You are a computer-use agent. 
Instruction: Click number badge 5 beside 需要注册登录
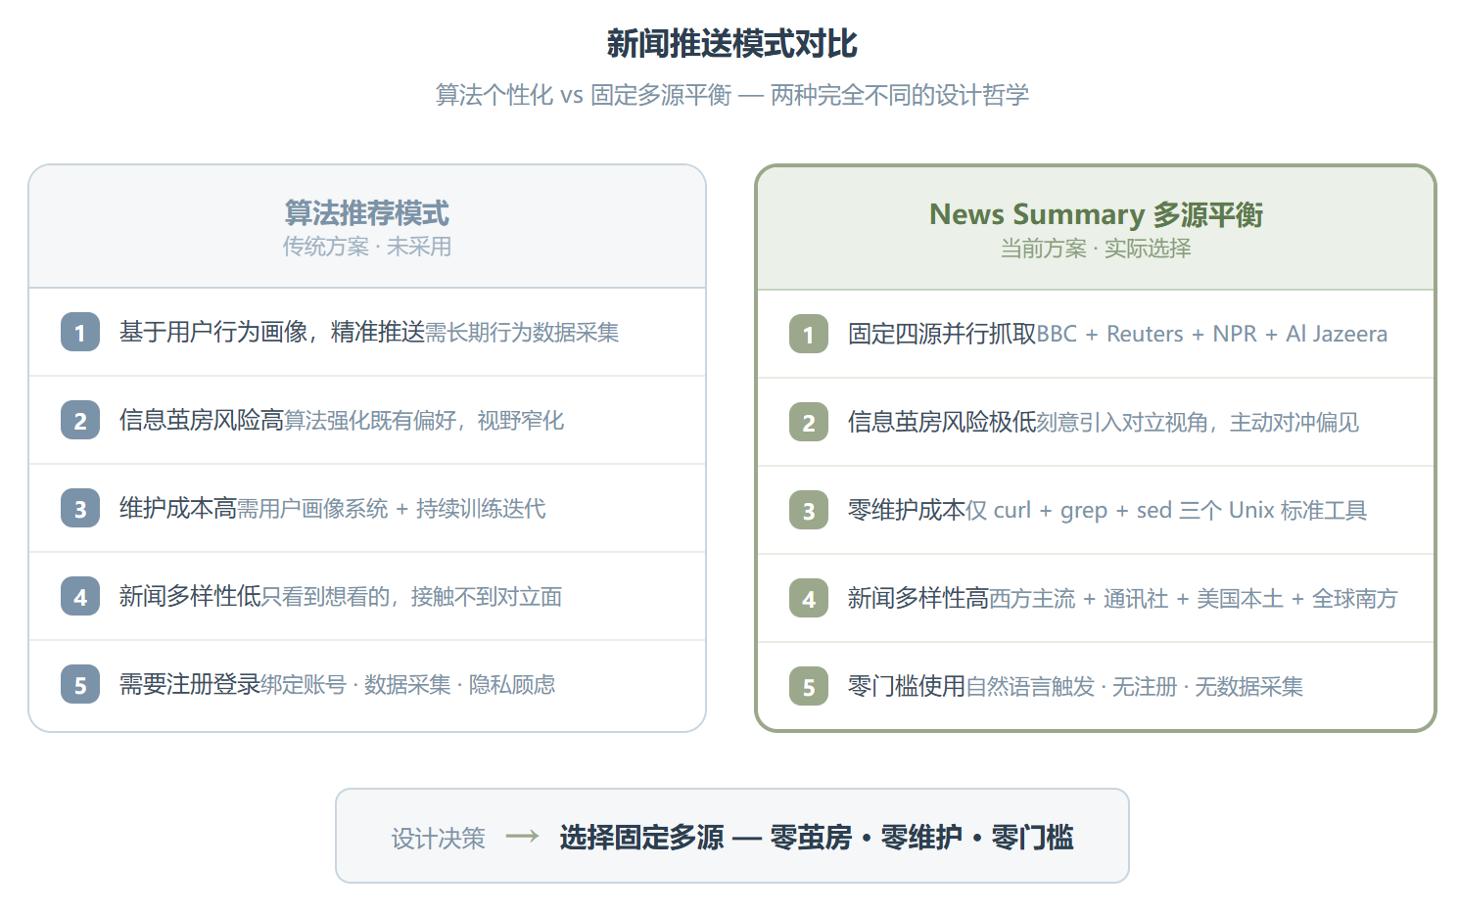coord(80,684)
